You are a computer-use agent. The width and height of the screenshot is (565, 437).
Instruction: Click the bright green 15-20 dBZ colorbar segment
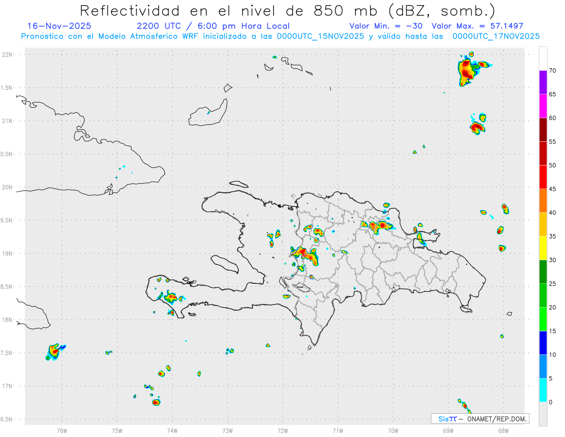click(543, 319)
